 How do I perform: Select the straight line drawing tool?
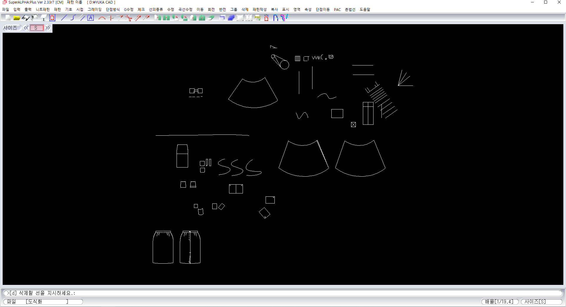point(64,18)
